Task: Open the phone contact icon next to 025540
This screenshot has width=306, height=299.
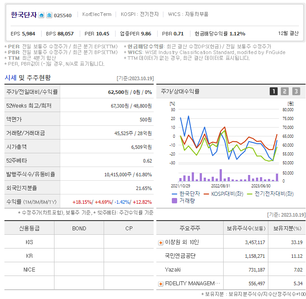Action: (x=49, y=15)
